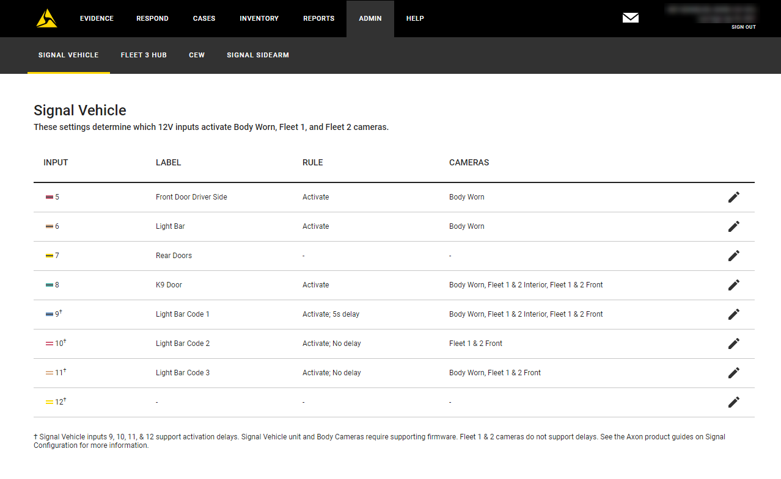
Task: Click the activation delays footnote text
Action: [x=380, y=441]
